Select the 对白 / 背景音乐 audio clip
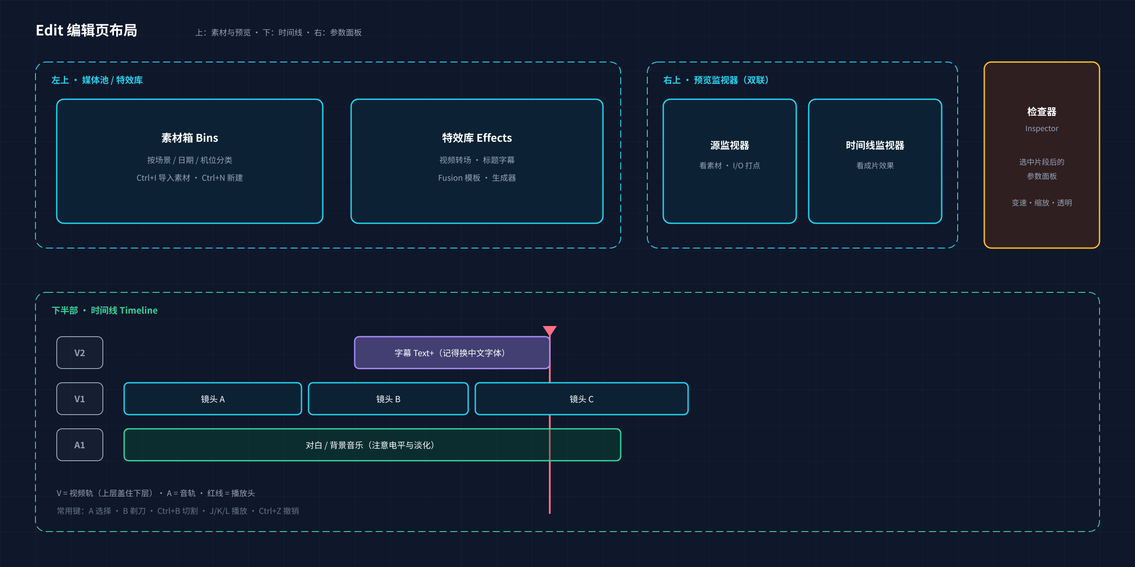Screen dimensions: 1135x567 click(x=372, y=445)
